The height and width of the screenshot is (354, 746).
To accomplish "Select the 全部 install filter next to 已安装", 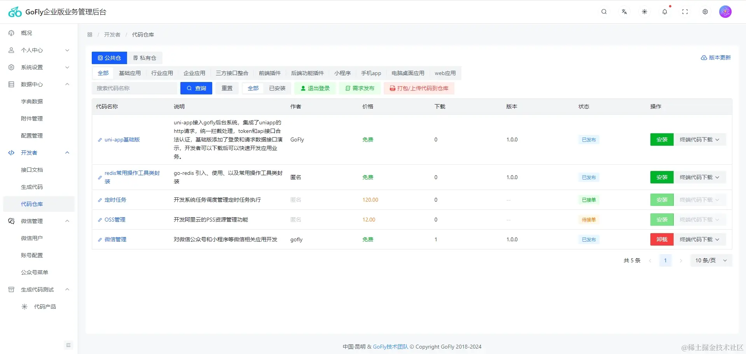I will [x=253, y=88].
